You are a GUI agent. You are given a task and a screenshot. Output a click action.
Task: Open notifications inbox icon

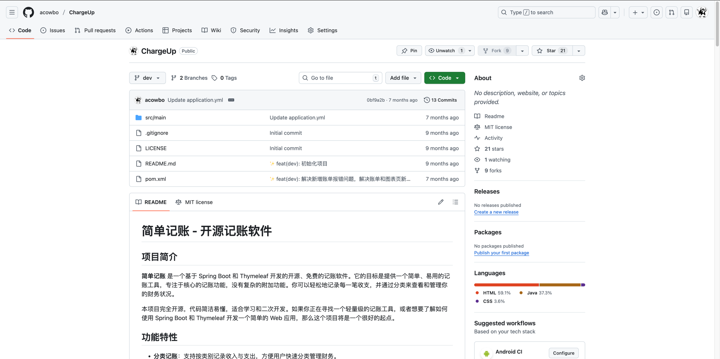[687, 12]
